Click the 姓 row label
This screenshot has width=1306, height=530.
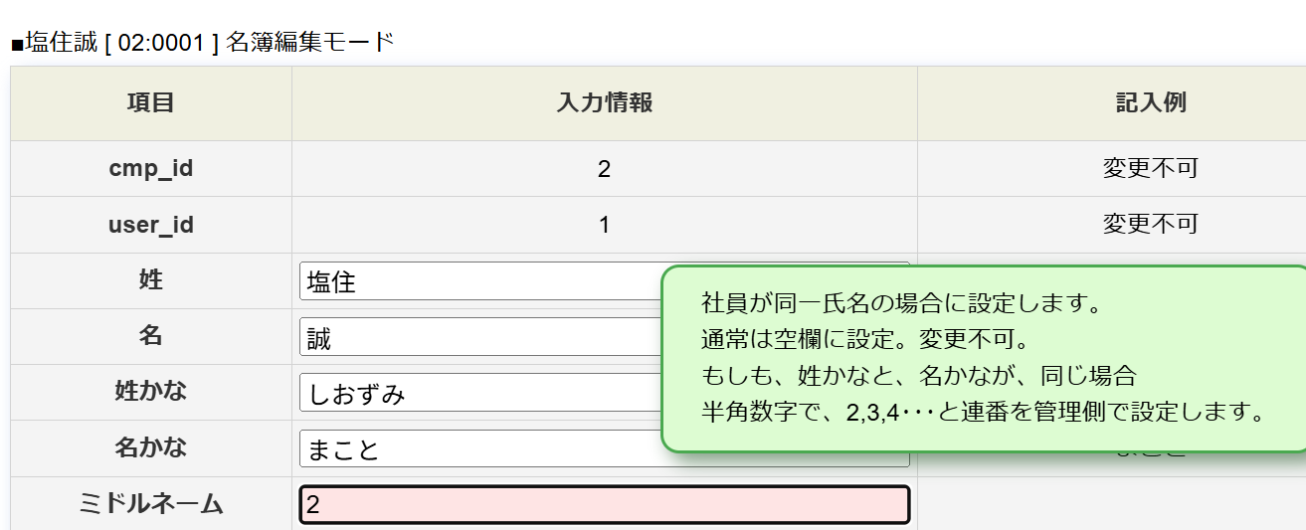click(x=151, y=280)
